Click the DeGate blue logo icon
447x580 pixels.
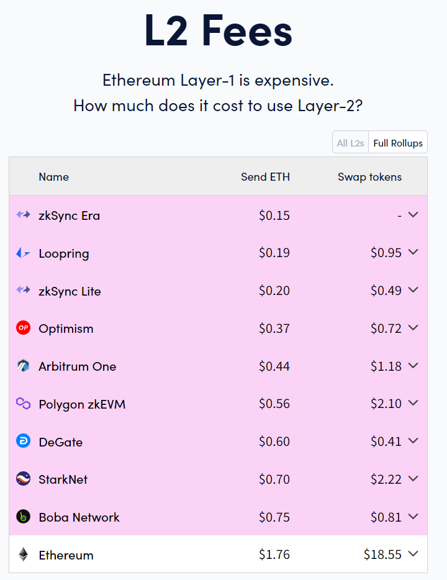point(23,442)
